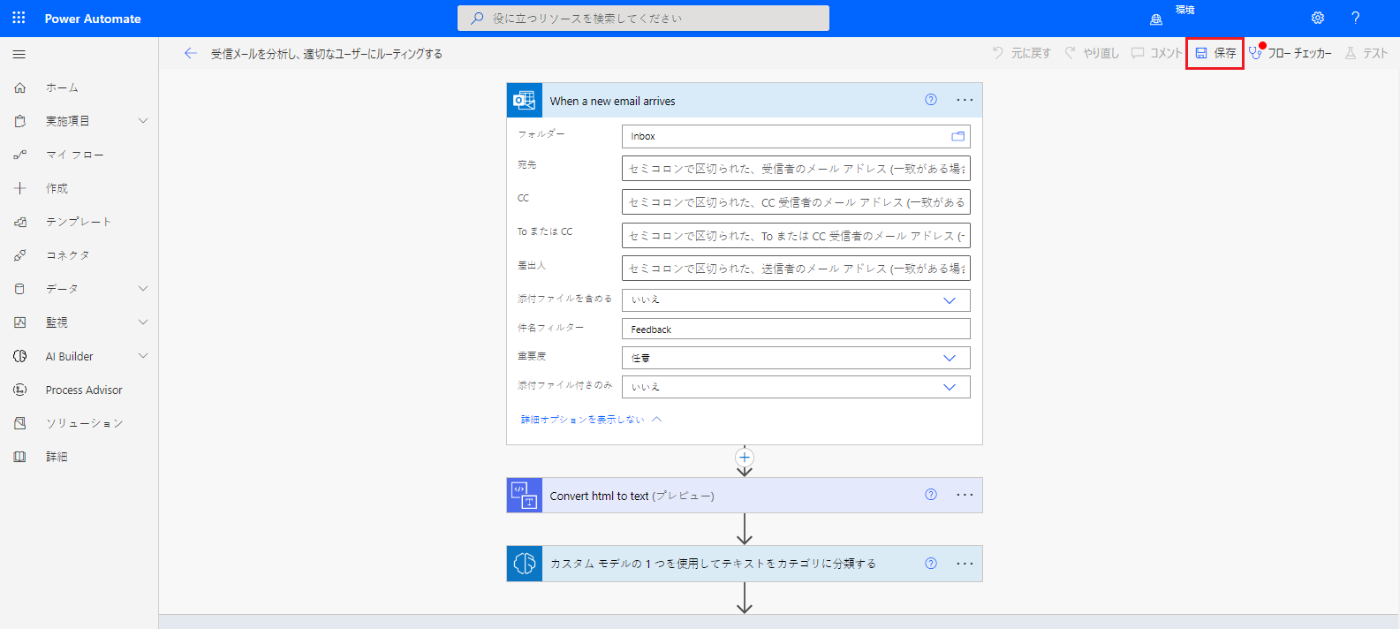Open help for Convert html to text

tap(931, 495)
